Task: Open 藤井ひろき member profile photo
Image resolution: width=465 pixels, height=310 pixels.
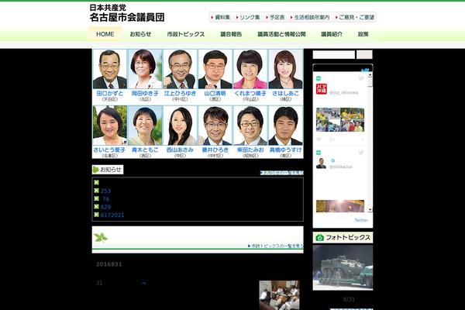Action: click(215, 126)
